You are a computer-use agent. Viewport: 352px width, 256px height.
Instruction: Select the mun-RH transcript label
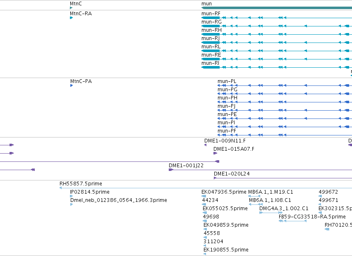point(211,30)
